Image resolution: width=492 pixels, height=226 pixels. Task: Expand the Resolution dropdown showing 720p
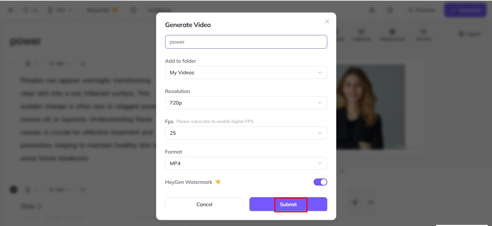(246, 103)
